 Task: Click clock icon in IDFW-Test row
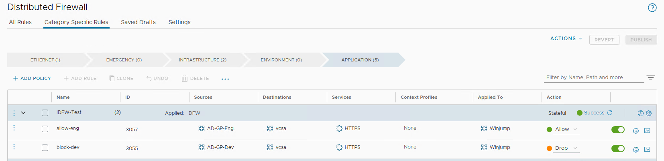pos(640,113)
